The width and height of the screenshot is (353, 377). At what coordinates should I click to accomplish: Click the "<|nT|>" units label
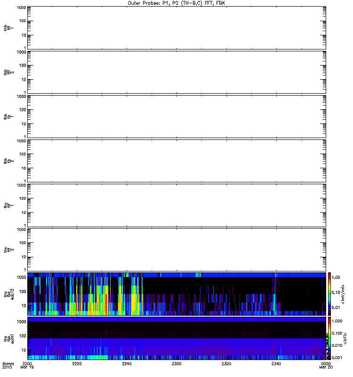point(345,338)
